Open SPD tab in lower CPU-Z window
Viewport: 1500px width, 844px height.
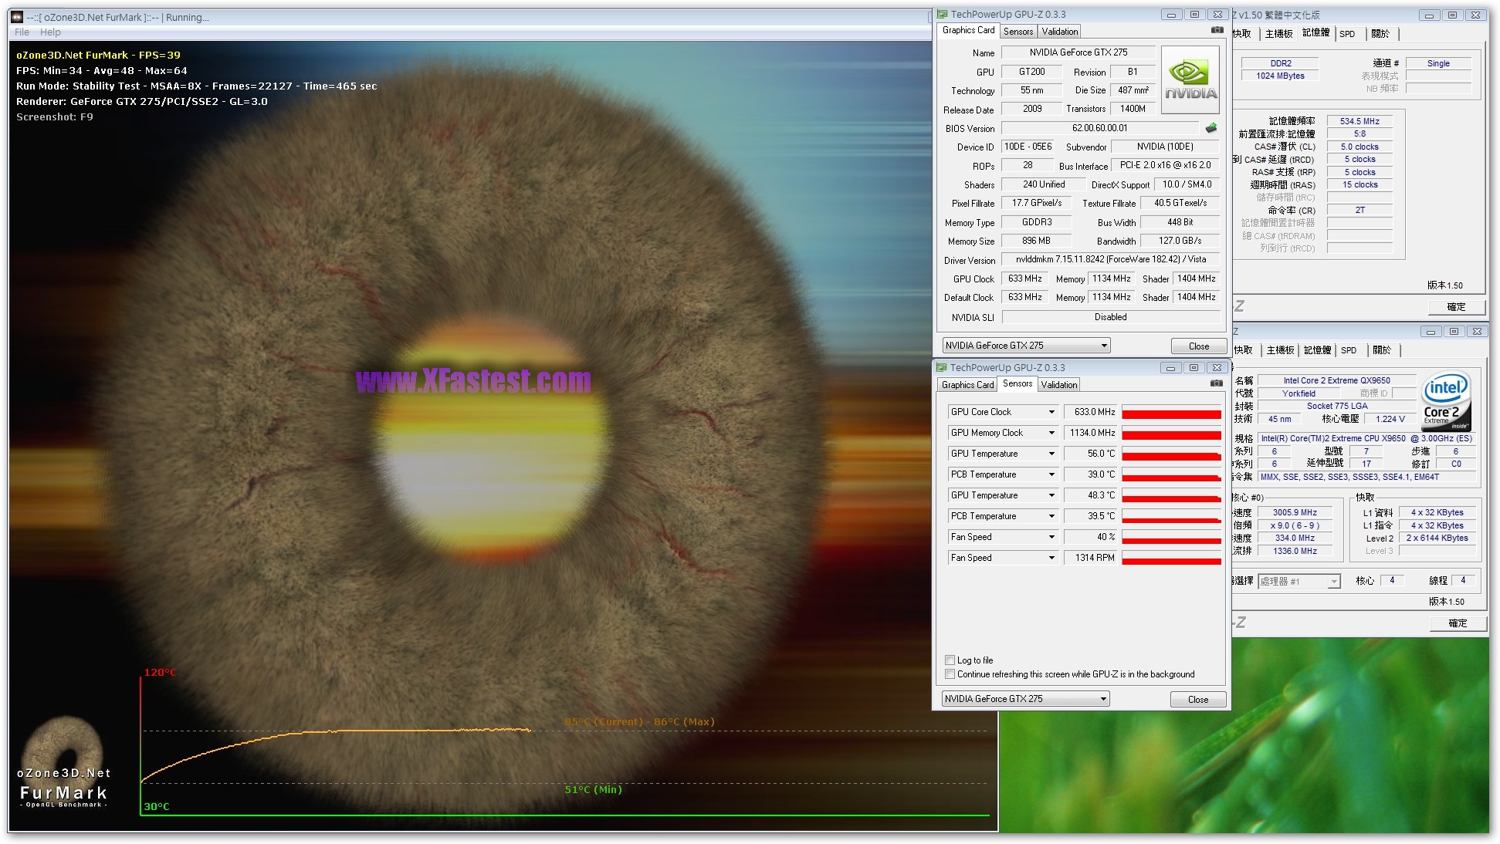tap(1348, 350)
